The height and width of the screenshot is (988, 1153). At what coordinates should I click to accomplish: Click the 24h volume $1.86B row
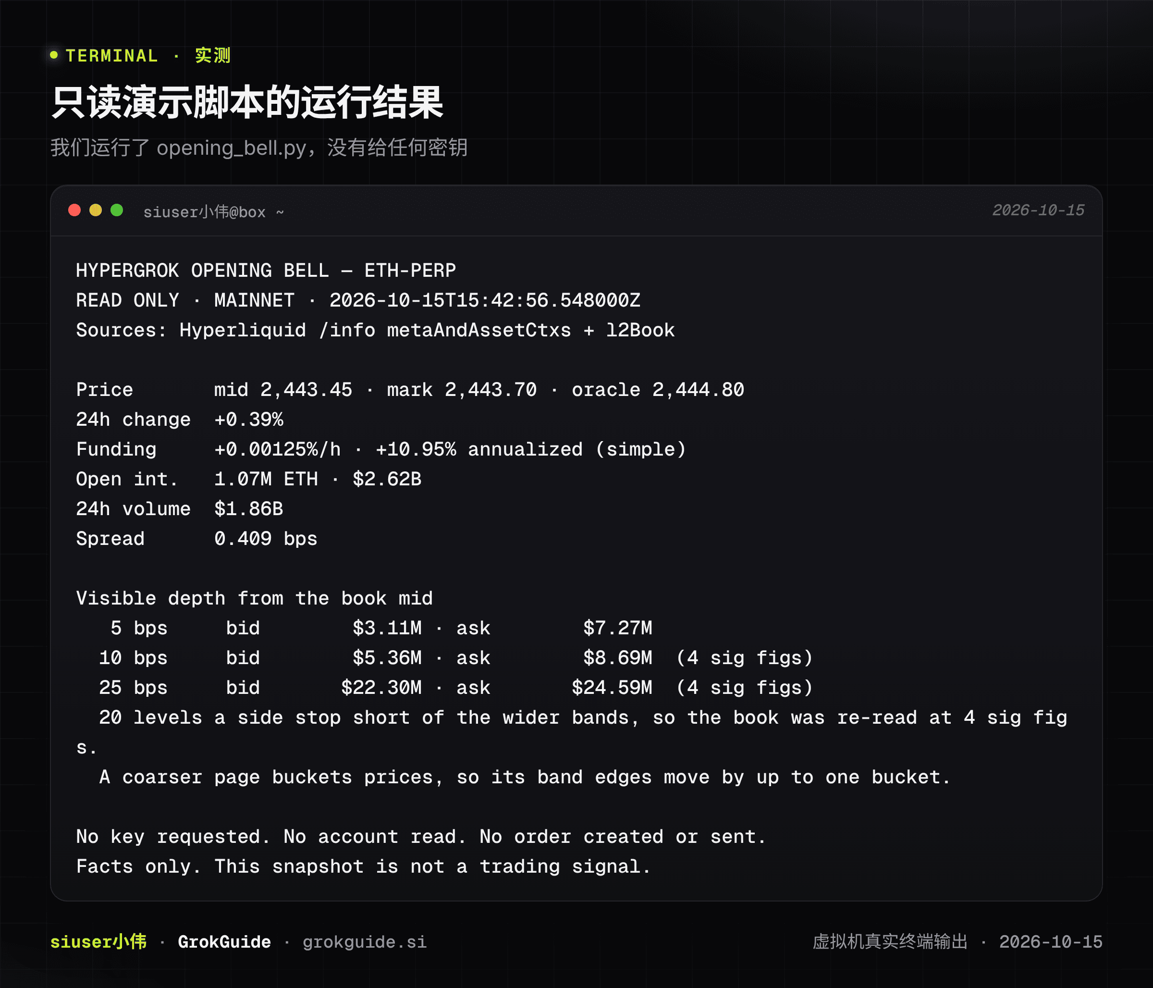pos(180,509)
